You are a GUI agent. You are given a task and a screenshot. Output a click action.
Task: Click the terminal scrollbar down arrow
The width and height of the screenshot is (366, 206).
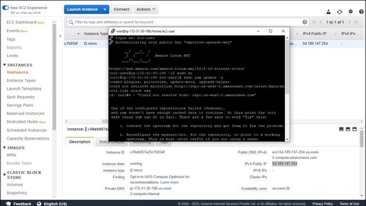(x=287, y=139)
